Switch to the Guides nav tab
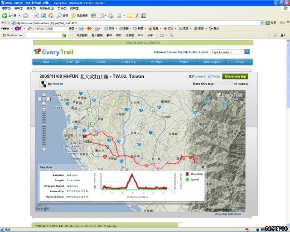The image size is (290, 232). pos(101,62)
